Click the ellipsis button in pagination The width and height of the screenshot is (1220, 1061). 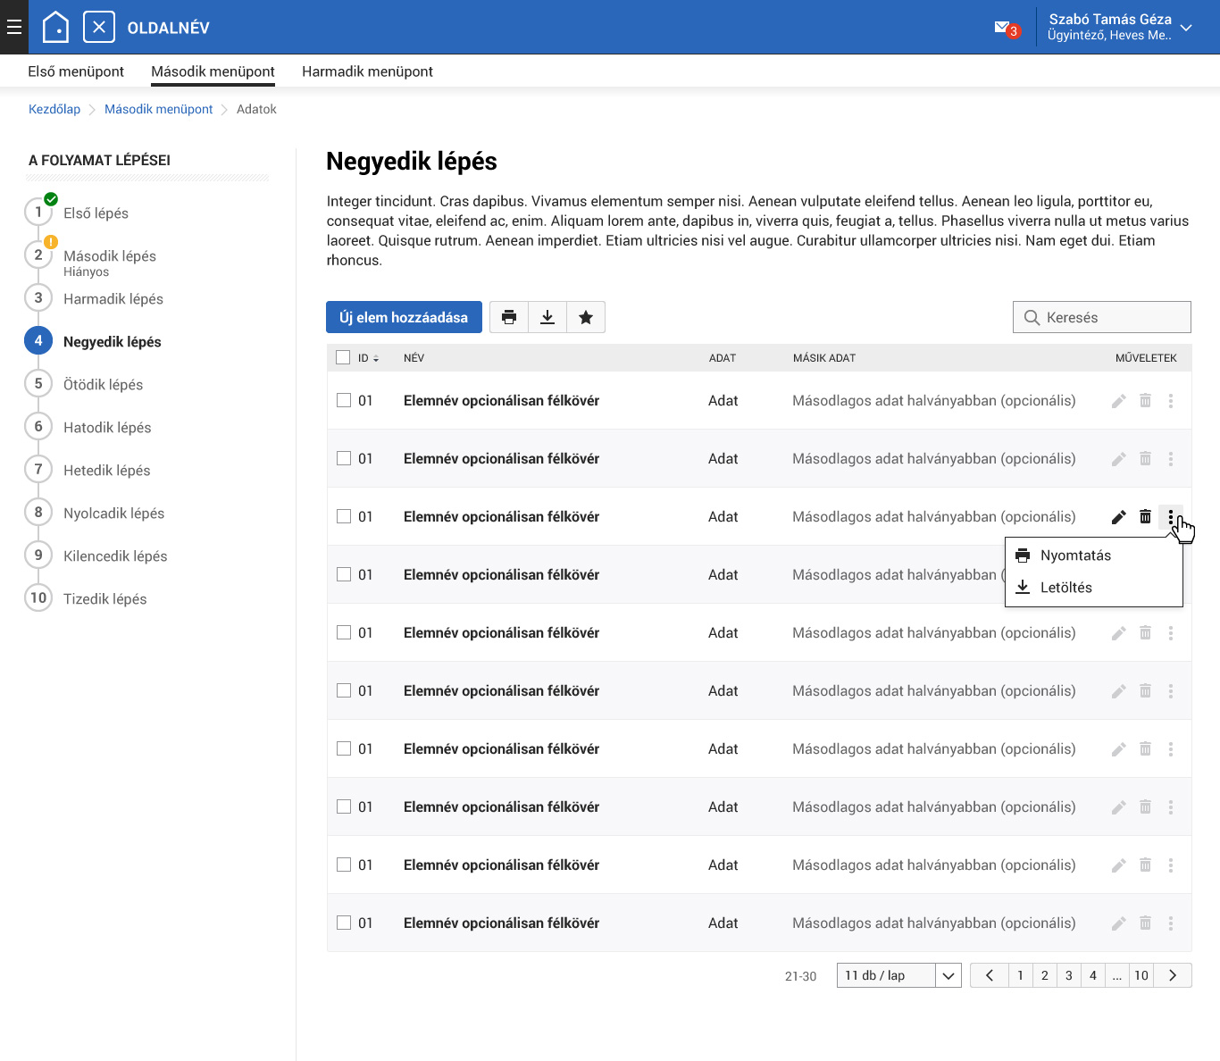tap(1116, 975)
